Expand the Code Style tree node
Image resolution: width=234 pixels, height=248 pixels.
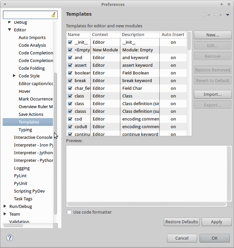click(14, 76)
